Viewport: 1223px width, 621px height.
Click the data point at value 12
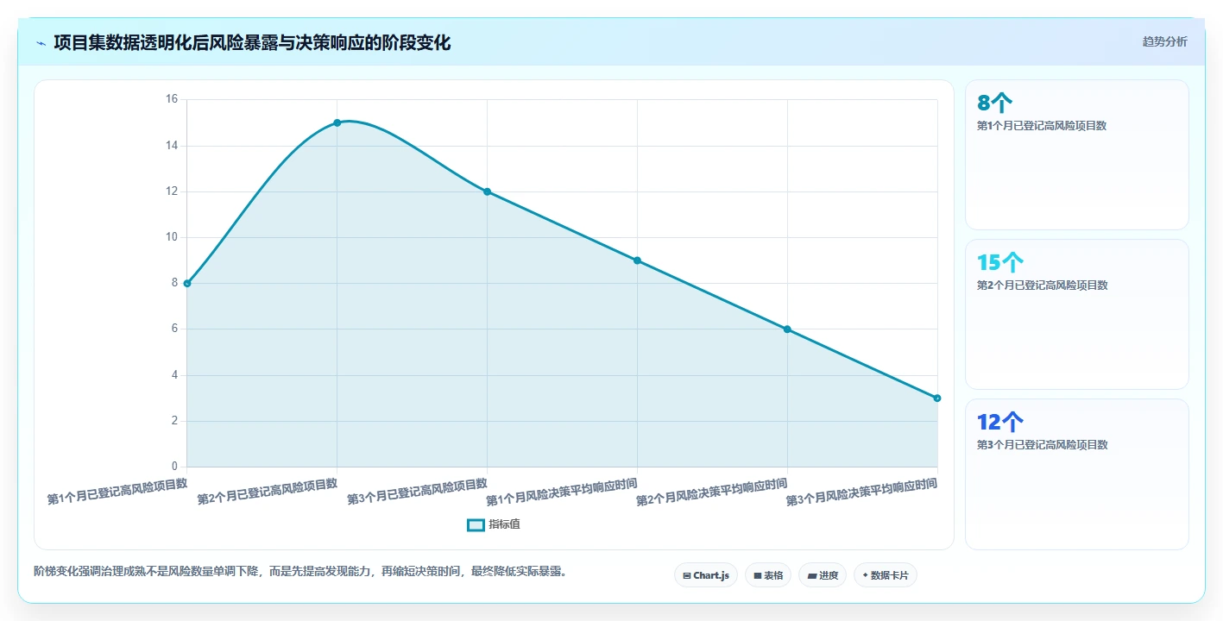point(487,191)
